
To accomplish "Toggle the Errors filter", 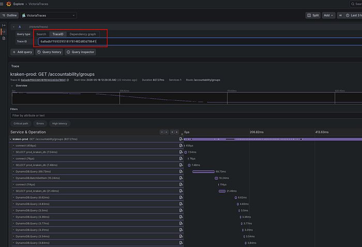I will [40, 123].
